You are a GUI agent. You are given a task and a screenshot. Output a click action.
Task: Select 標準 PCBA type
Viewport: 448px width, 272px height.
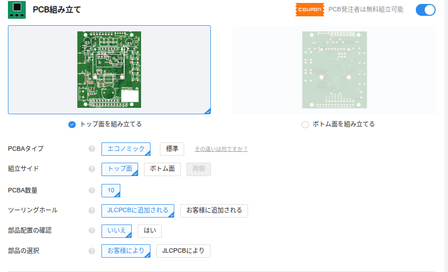point(172,149)
